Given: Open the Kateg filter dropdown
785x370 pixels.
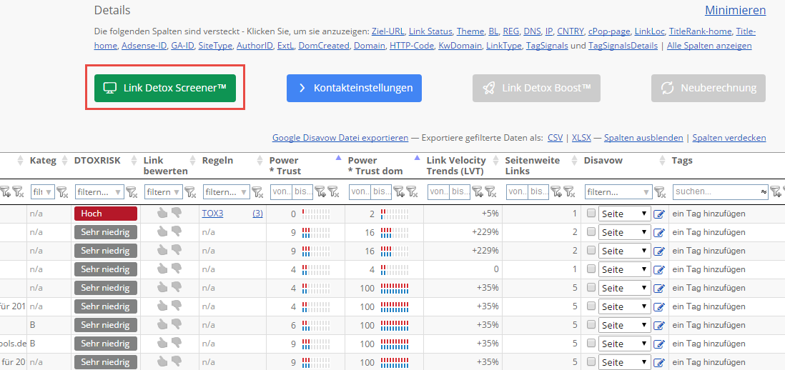Looking at the screenshot, I should (x=43, y=191).
